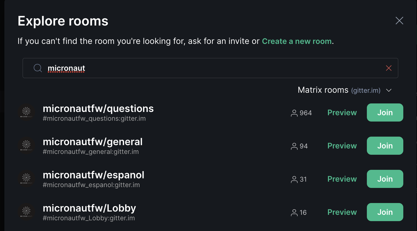Click the search magnifier icon

38,68
